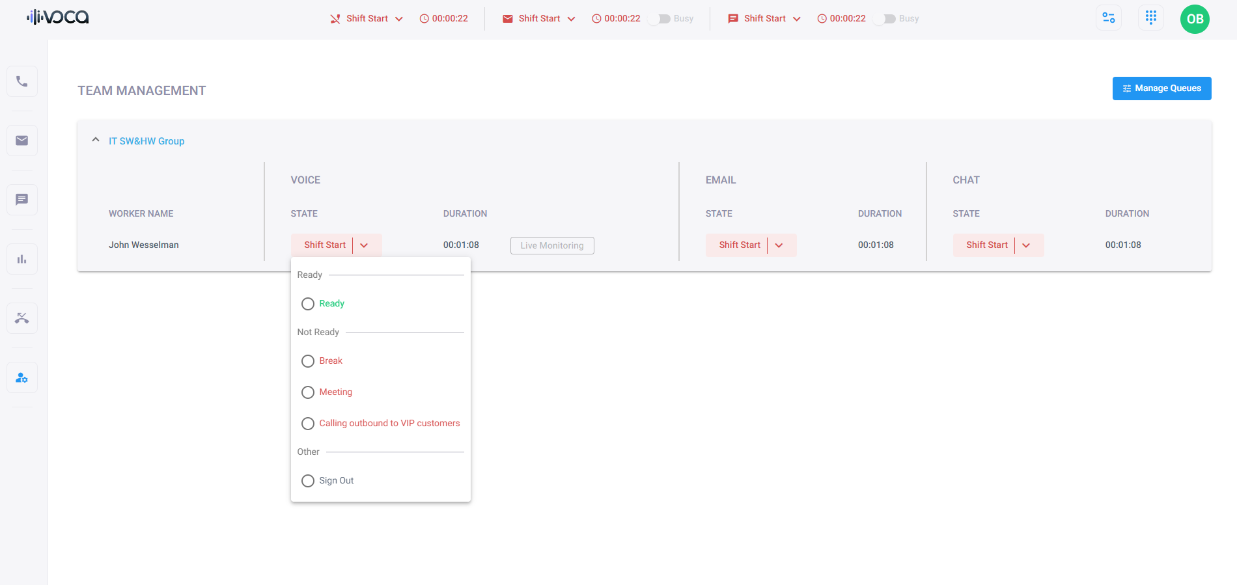Click the settings sliders icon in header
1237x585 pixels.
tap(1108, 18)
